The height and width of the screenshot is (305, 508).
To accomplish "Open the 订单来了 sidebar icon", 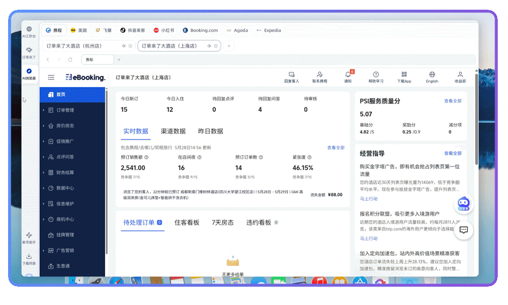I will coord(29,53).
